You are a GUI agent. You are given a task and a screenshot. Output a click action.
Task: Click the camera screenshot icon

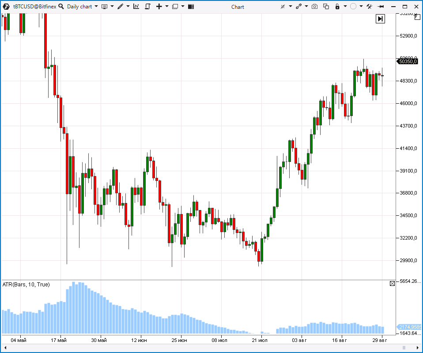(x=314, y=7)
